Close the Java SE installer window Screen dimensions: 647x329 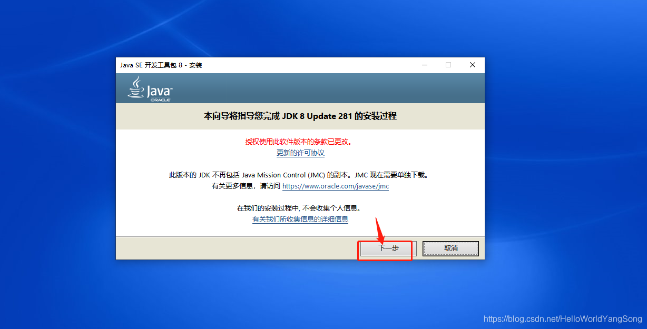coord(473,65)
